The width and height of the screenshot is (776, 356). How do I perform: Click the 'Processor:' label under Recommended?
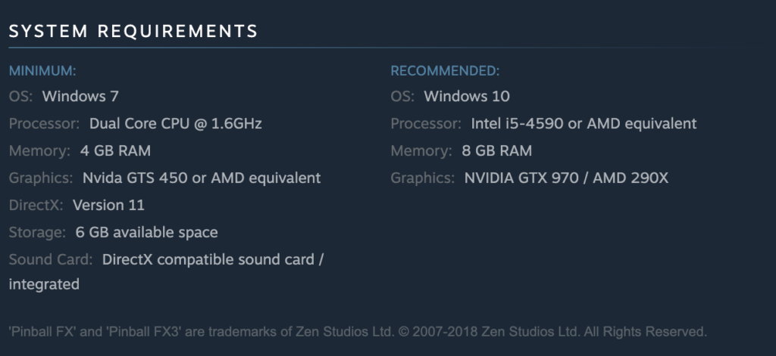coord(426,124)
